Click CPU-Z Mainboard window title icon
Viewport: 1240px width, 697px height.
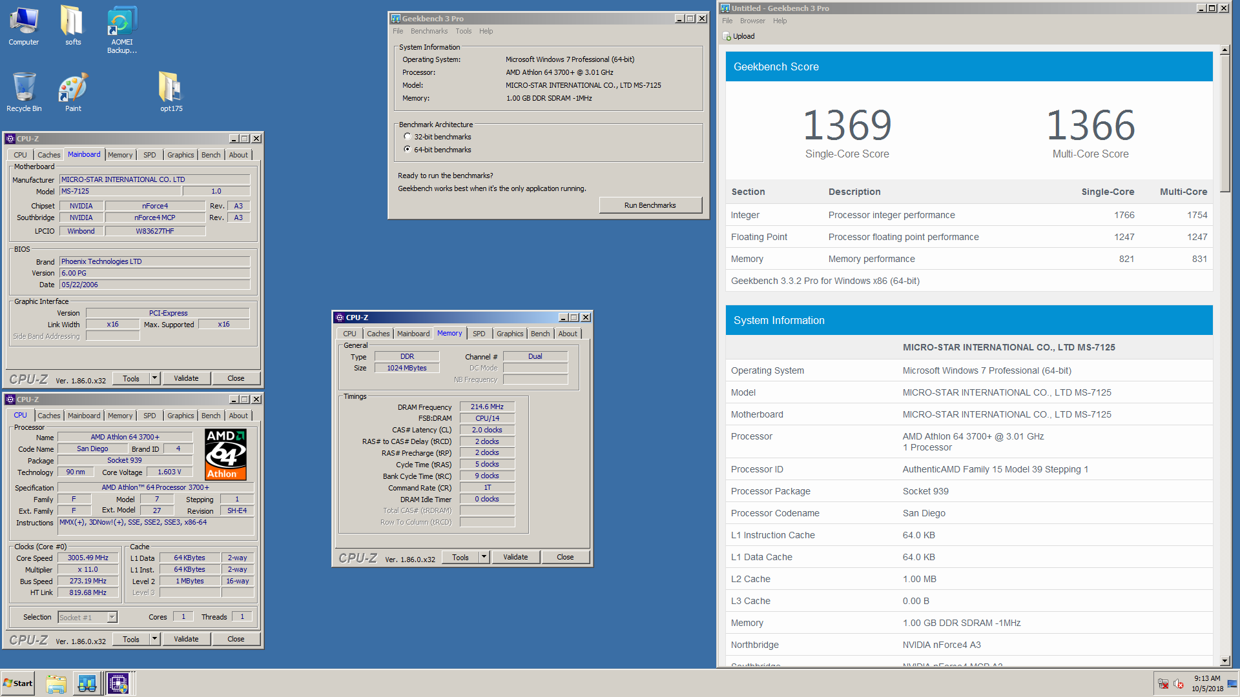click(x=10, y=139)
